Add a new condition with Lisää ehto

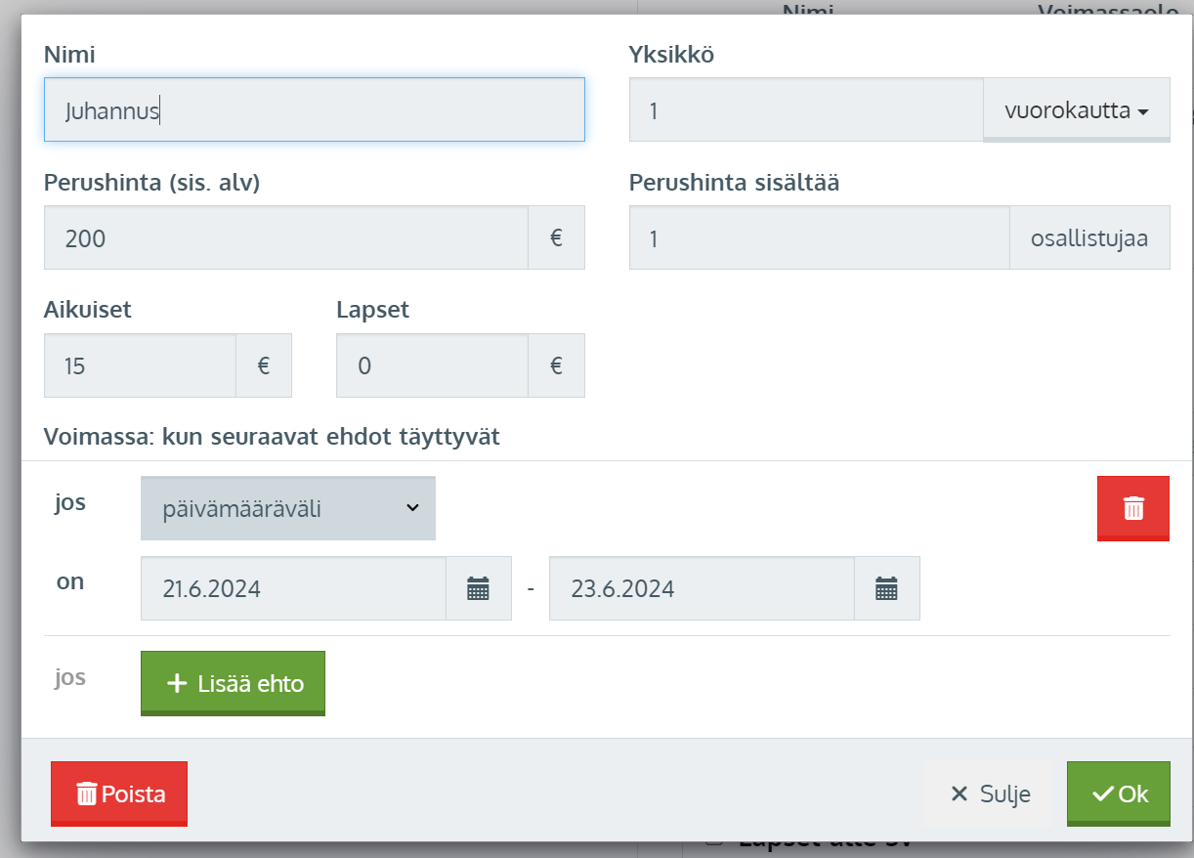point(234,683)
